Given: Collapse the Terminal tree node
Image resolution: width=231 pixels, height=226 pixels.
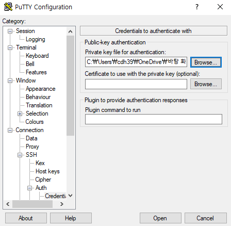Looking at the screenshot, I should [10, 47].
